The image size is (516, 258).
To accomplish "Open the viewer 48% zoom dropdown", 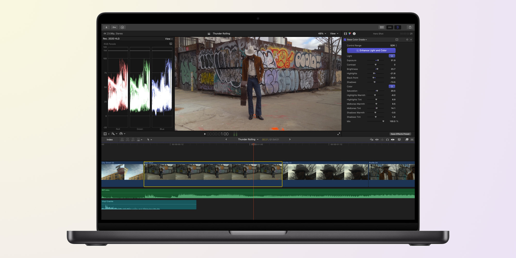I will (322, 34).
